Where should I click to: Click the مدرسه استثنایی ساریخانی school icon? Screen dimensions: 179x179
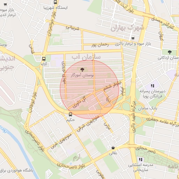141,159
